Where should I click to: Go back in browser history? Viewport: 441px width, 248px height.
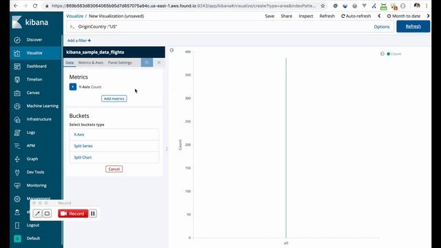coord(16,6)
